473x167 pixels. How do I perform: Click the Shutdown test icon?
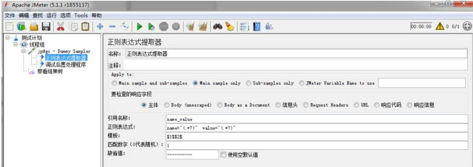pos(176,26)
